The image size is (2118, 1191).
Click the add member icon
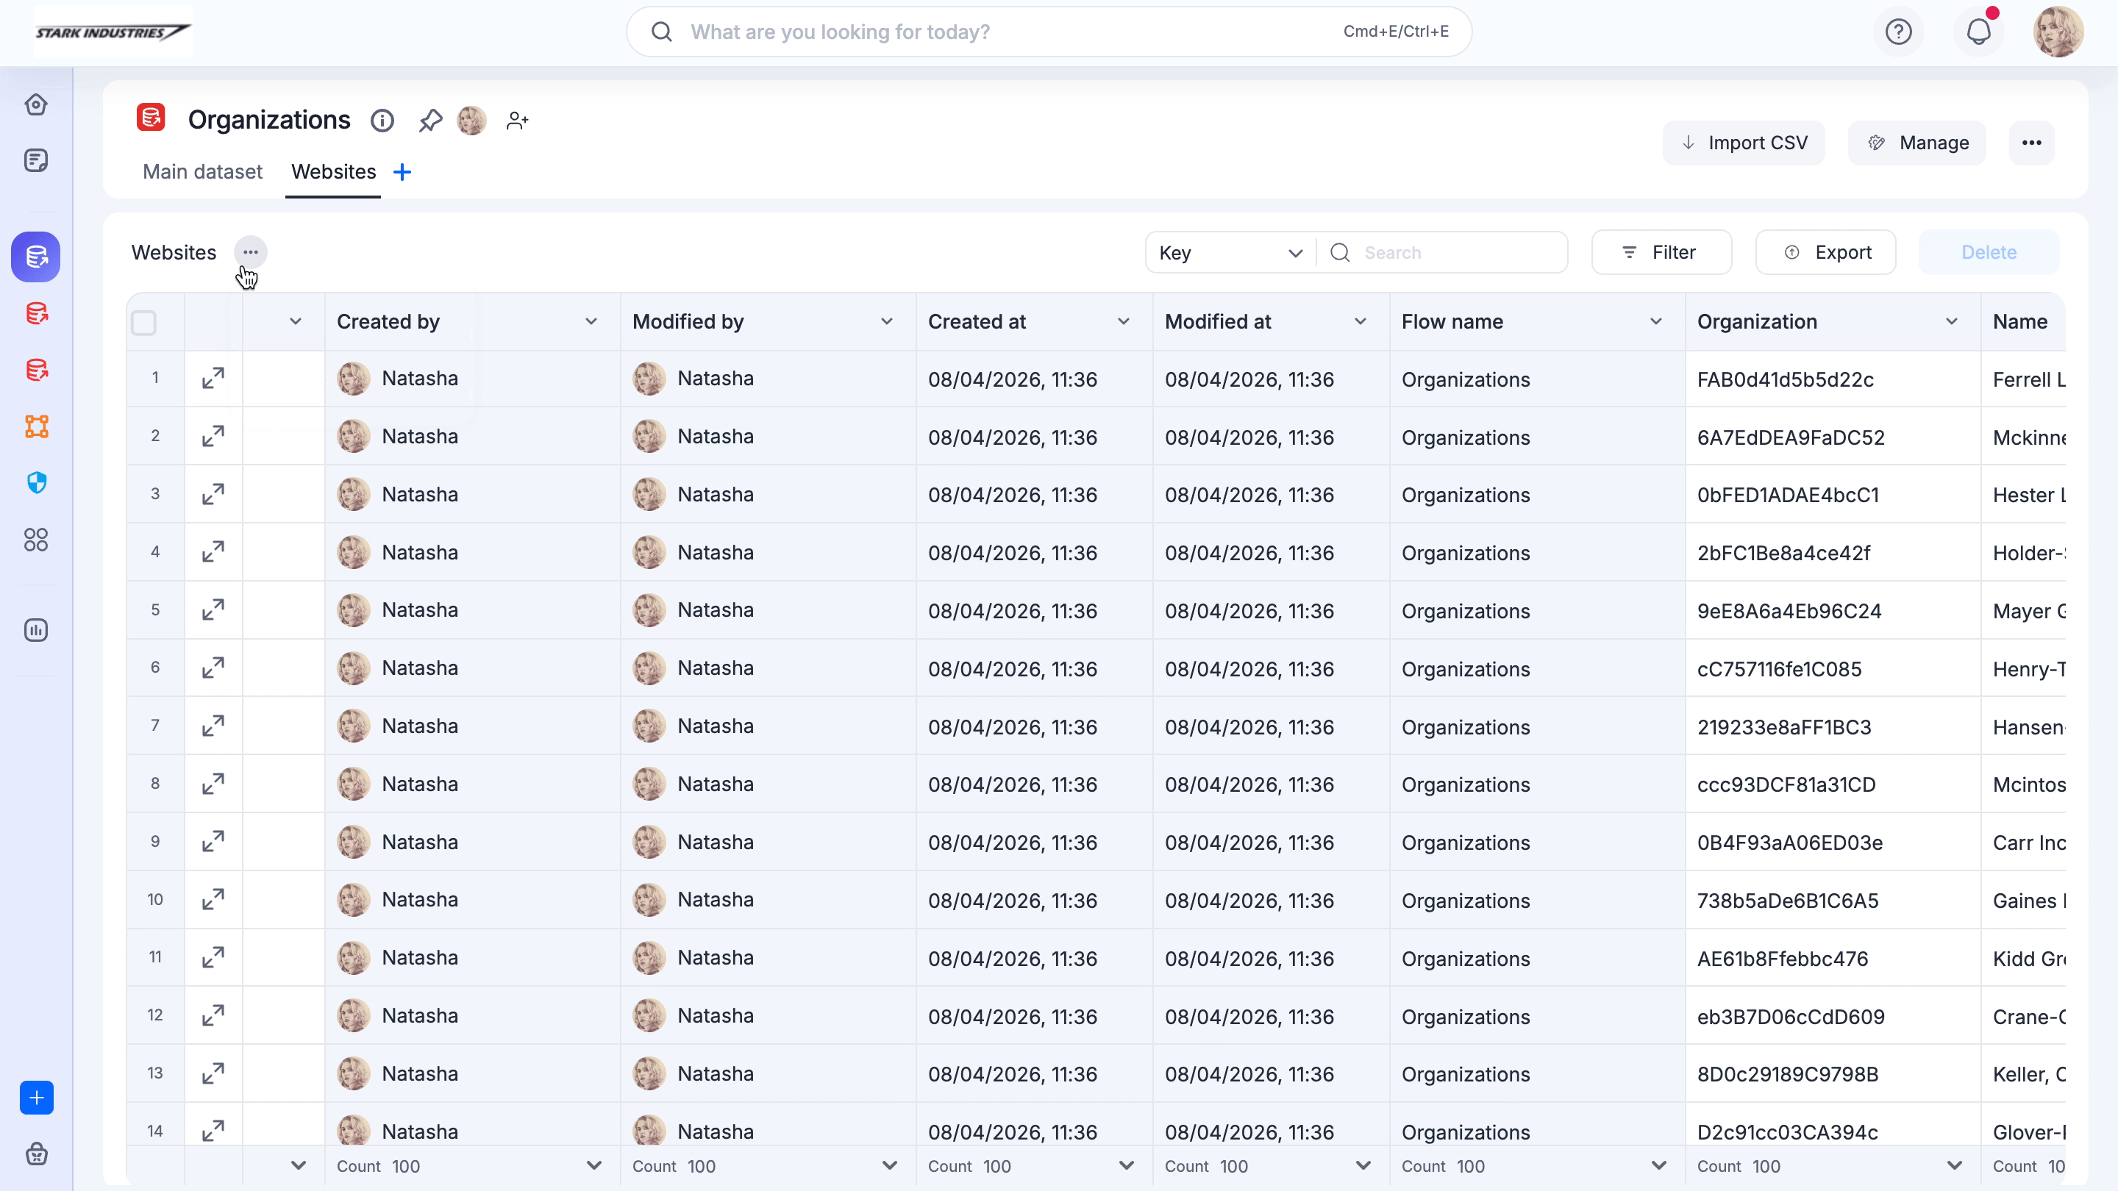[517, 121]
